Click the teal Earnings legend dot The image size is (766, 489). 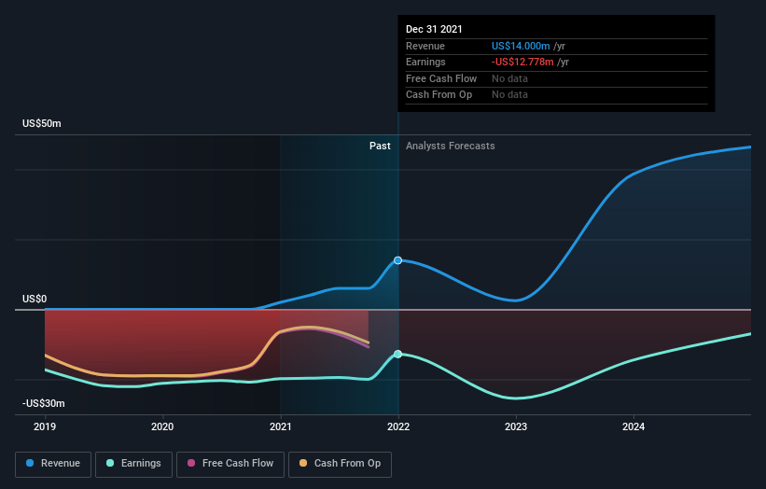(110, 463)
